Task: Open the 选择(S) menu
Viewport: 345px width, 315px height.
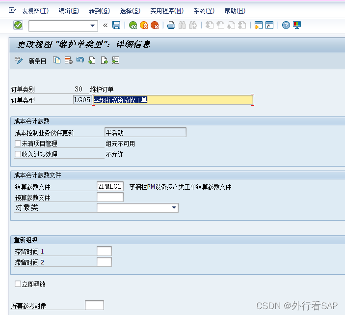Action: coord(130,11)
